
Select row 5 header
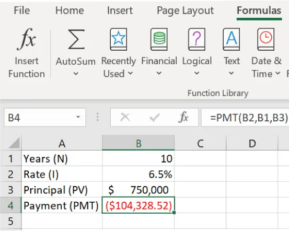[x=10, y=221]
